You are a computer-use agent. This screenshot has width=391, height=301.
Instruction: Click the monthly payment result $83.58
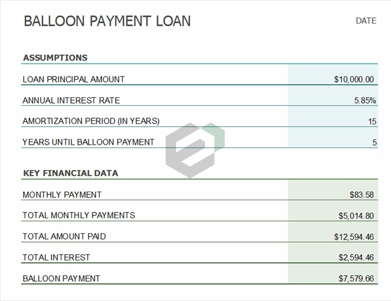pos(361,195)
